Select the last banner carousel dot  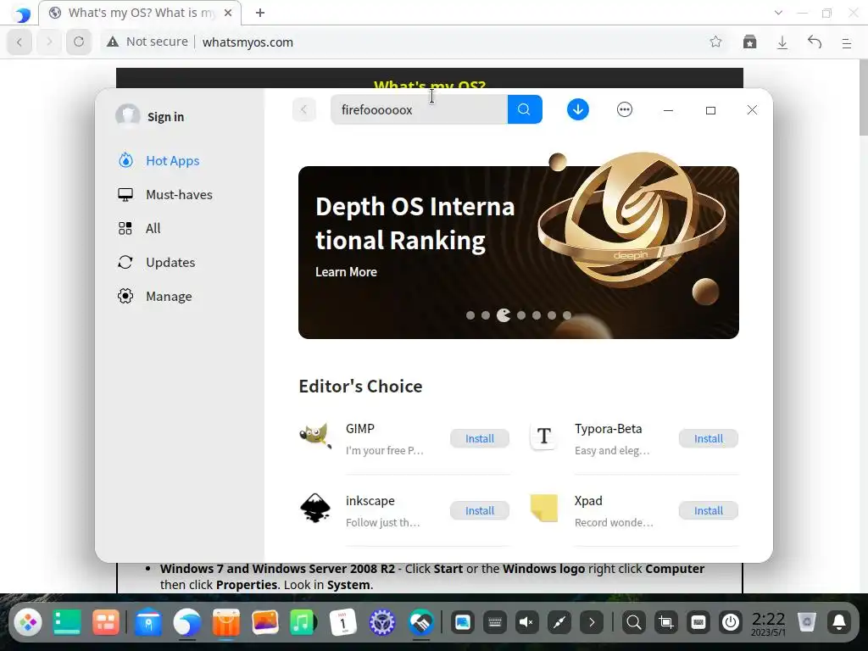[567, 315]
